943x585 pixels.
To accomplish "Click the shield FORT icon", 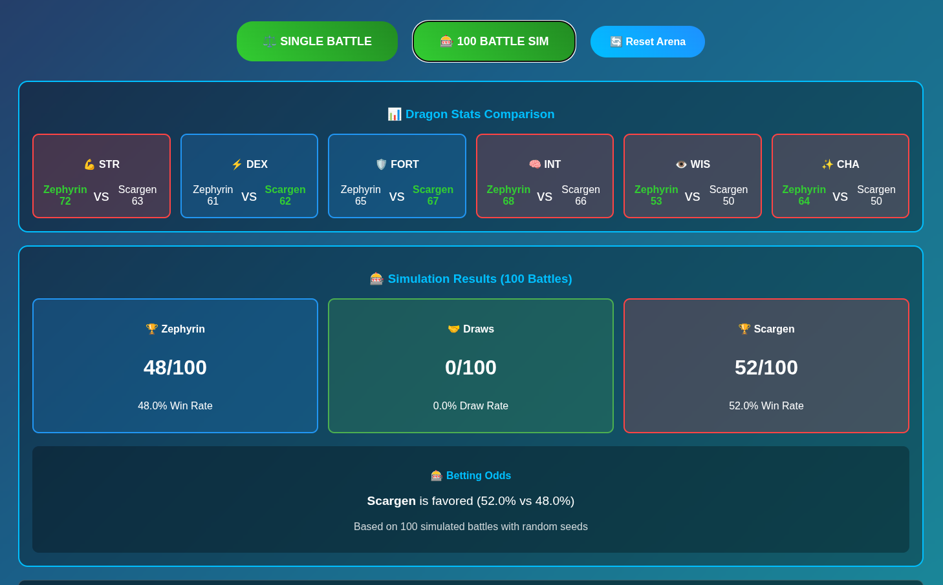I will (382, 165).
